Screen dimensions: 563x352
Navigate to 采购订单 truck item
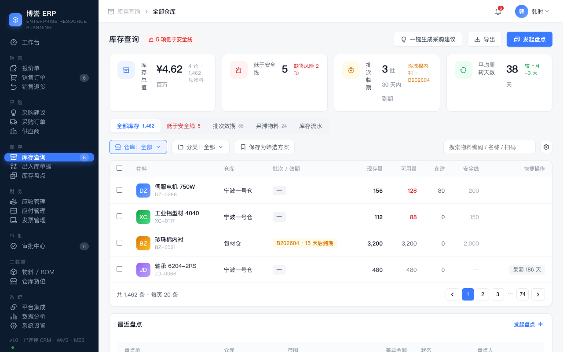coord(49,122)
